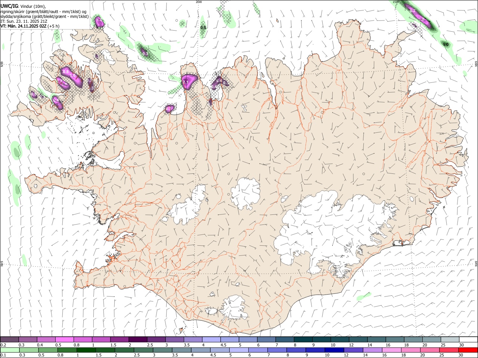Click the 'slydda/snjókoma' legend description line

(44, 16)
